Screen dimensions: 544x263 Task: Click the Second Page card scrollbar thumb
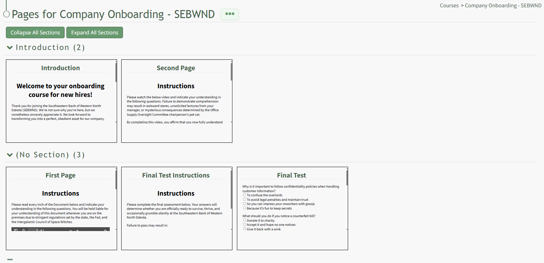pyautogui.click(x=231, y=72)
